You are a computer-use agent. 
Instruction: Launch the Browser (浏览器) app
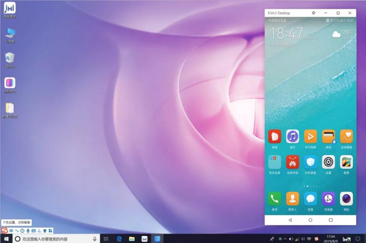(x=328, y=198)
